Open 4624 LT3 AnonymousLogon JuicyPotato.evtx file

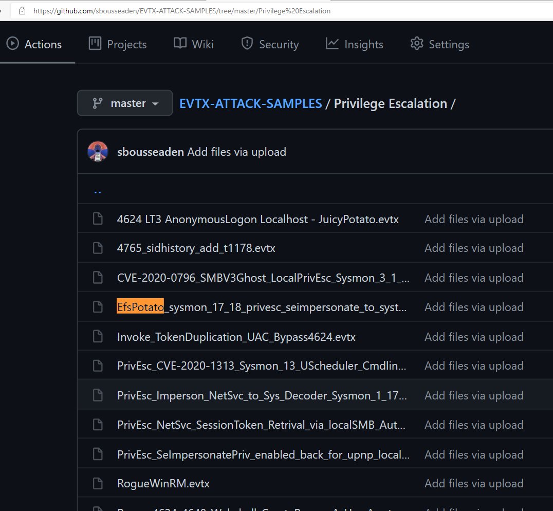258,219
